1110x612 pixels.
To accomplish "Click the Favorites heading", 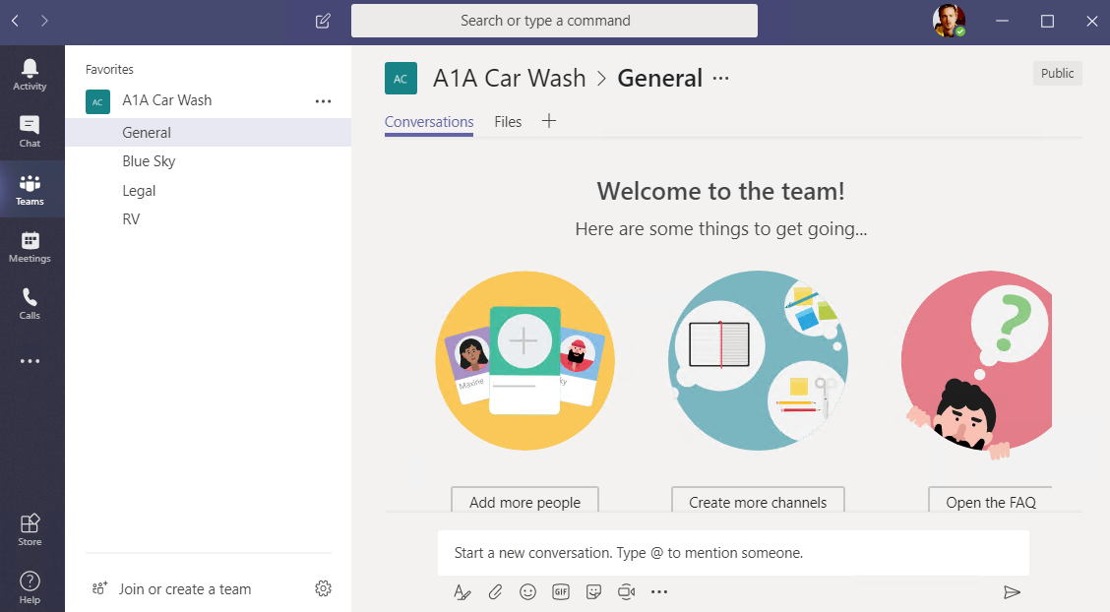I will coord(109,69).
